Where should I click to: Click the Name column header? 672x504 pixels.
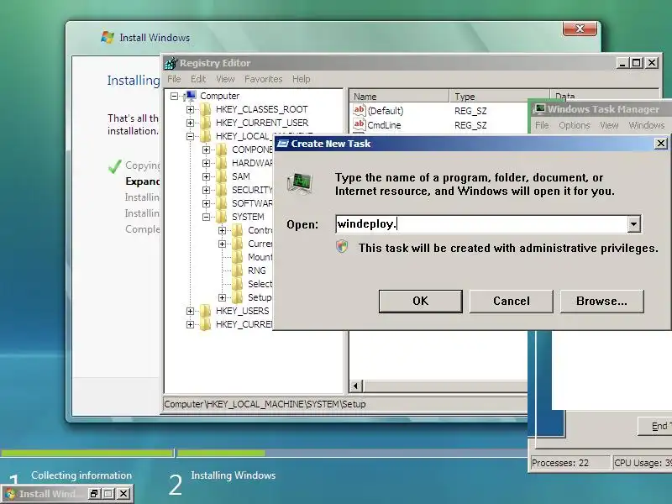click(399, 97)
